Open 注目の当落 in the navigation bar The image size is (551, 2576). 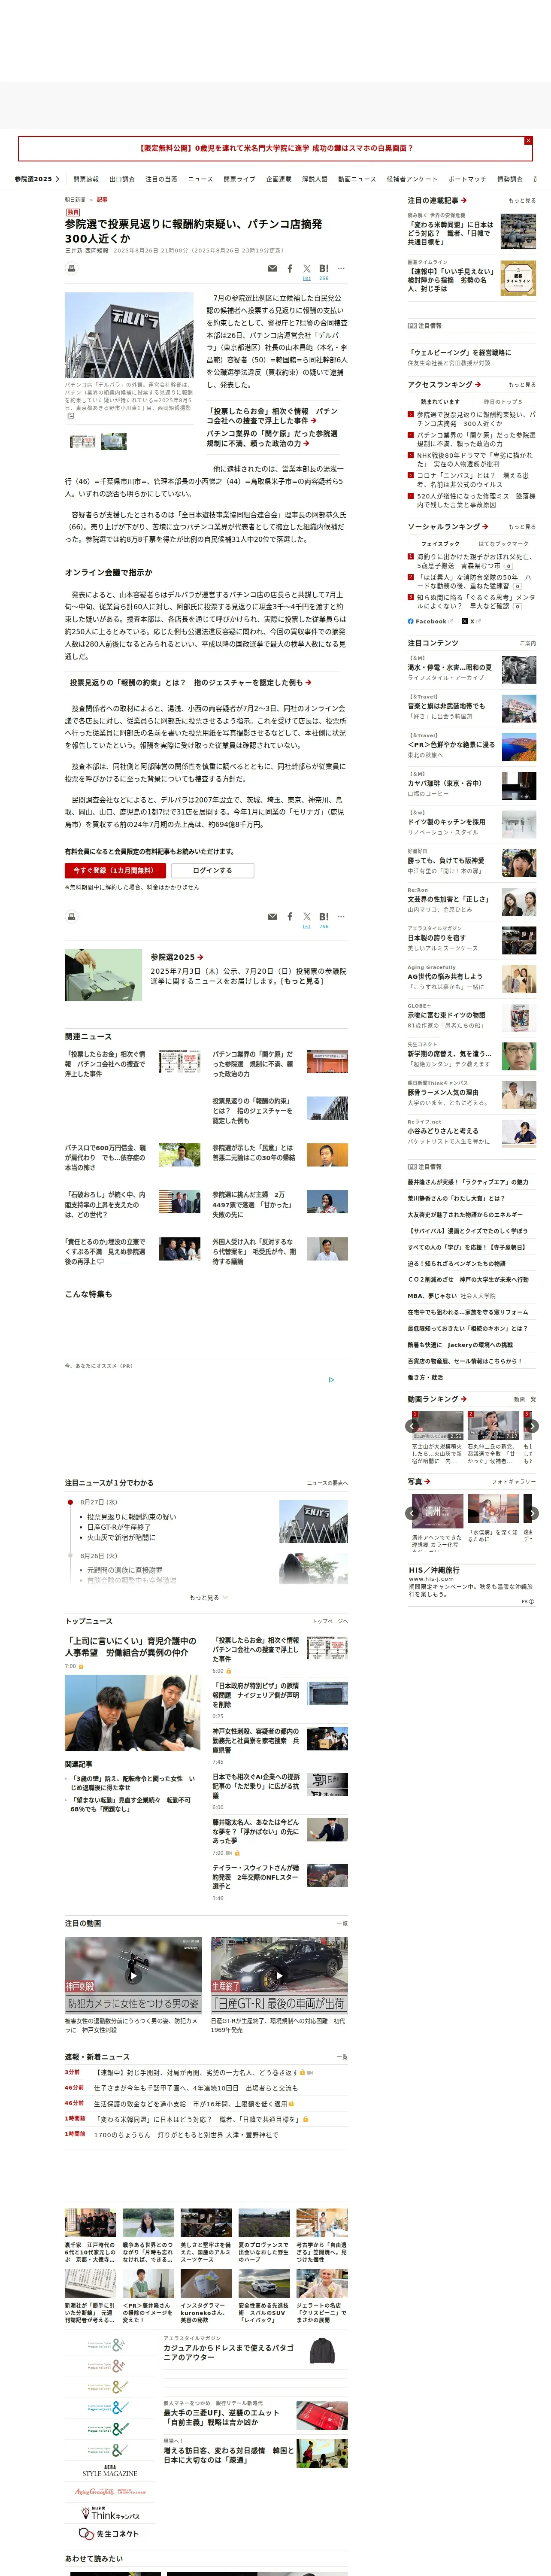point(161,179)
